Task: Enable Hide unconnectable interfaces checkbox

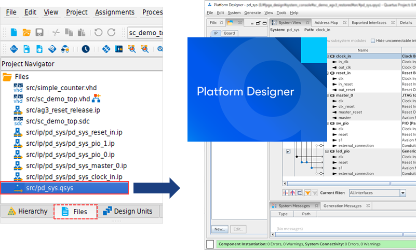Action: [x=373, y=40]
